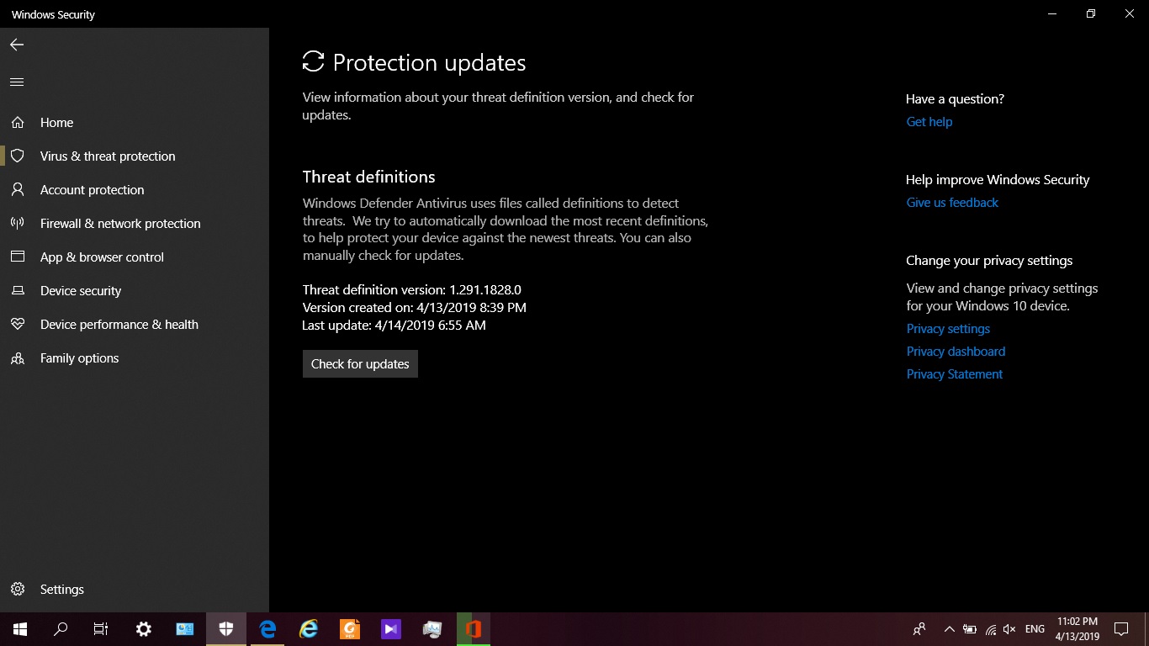Open Account protection section
1149x646 pixels.
[x=135, y=190]
